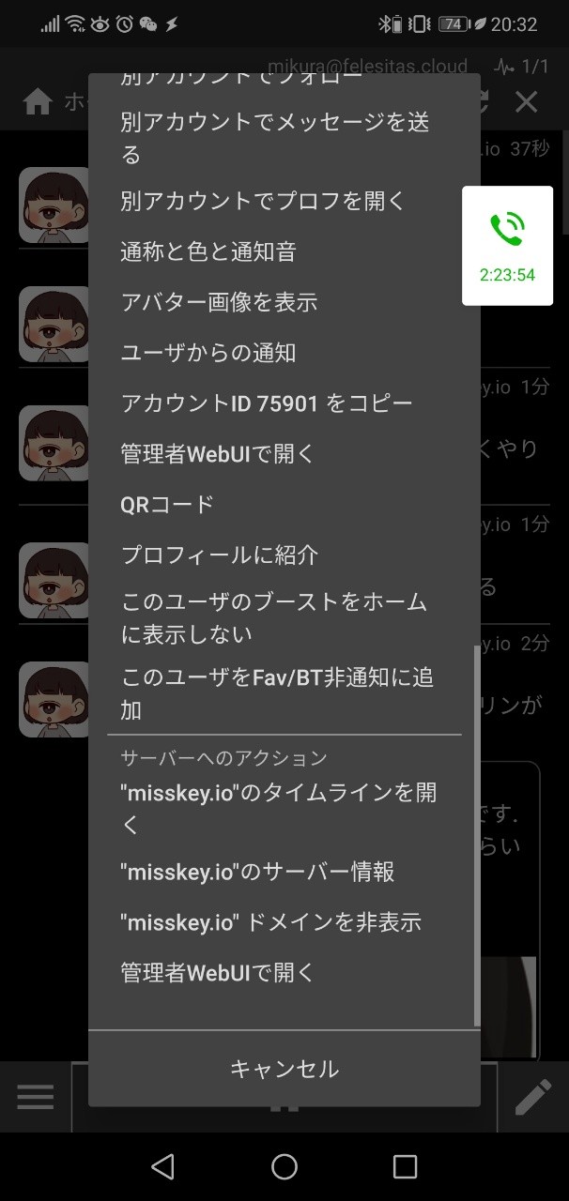The width and height of the screenshot is (569, 1201).
Task: Click the dialog's vertical scrollbar
Action: (x=477, y=835)
